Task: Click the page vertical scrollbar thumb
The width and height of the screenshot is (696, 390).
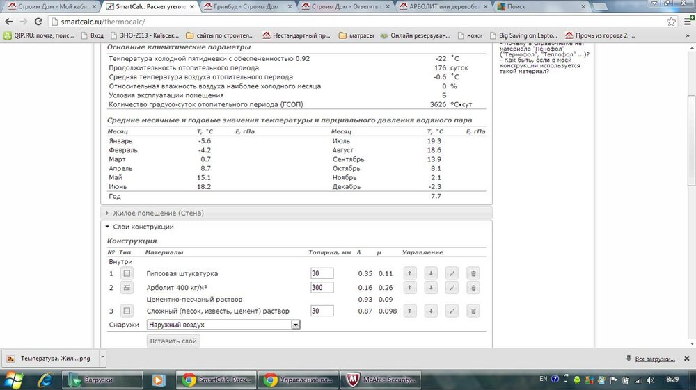Action: (692, 141)
